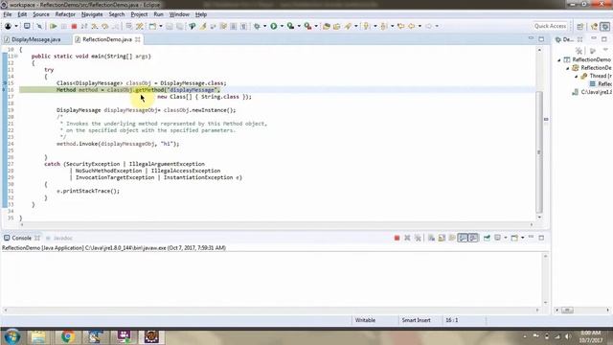The width and height of the screenshot is (613, 345).
Task: Click the editor vertical scrollbar
Action: (x=539, y=151)
